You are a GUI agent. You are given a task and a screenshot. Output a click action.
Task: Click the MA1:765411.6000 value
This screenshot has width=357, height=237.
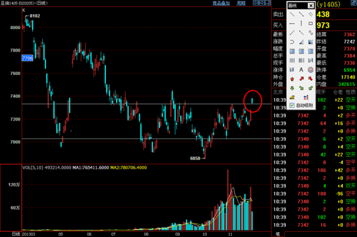(x=90, y=168)
